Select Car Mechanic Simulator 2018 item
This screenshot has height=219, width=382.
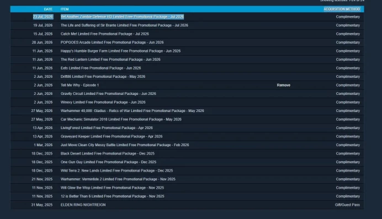tap(121, 120)
